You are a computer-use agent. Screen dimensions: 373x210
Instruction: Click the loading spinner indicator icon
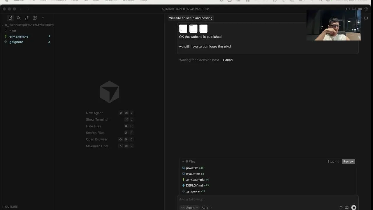(x=340, y=208)
